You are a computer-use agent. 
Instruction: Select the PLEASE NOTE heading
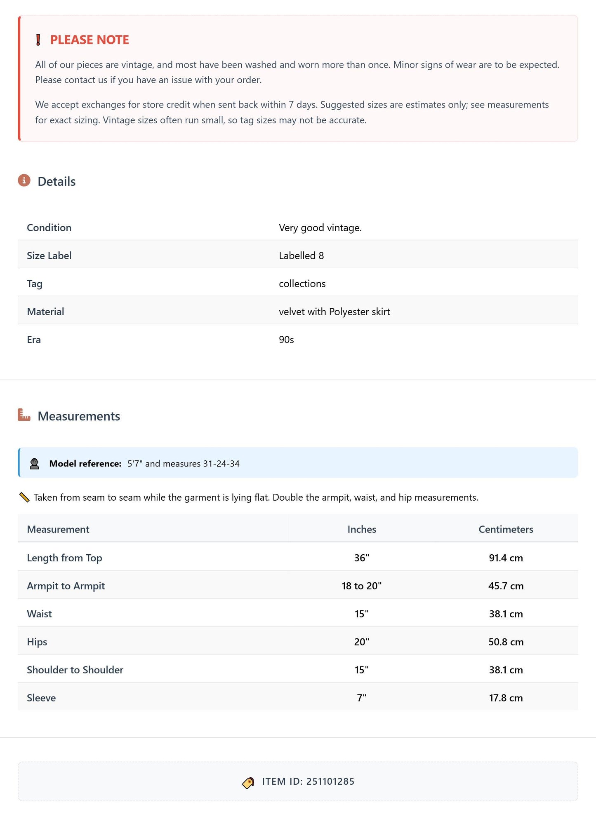(x=90, y=40)
